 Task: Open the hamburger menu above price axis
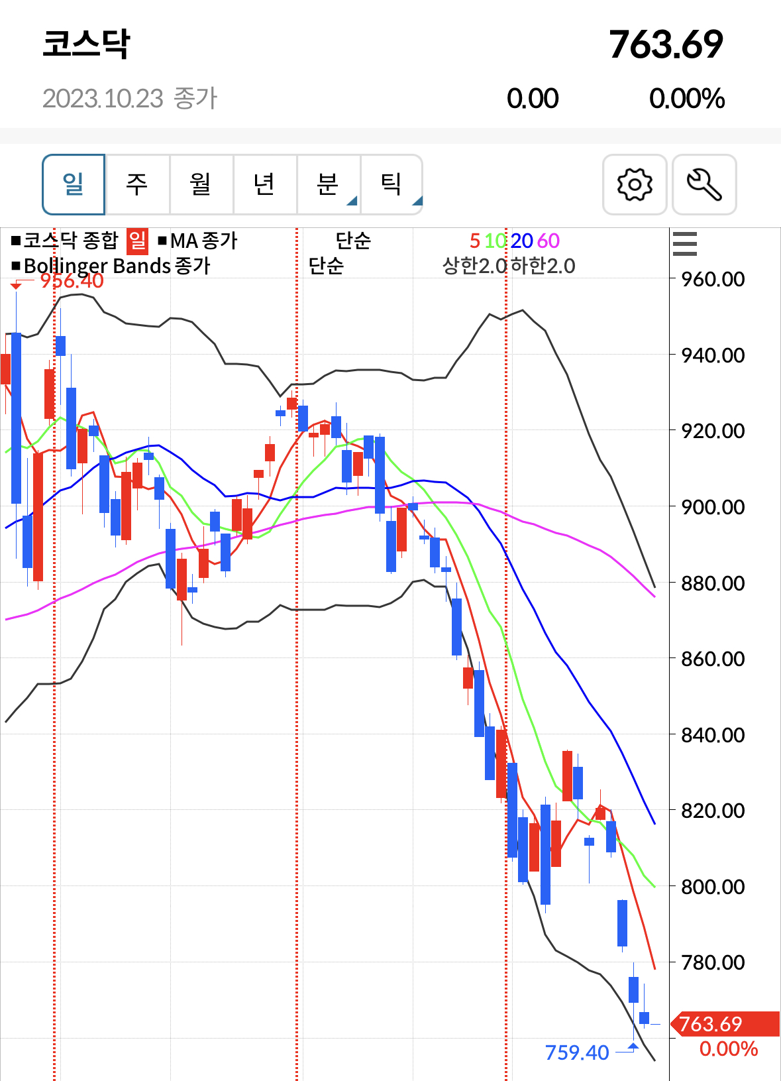click(685, 244)
